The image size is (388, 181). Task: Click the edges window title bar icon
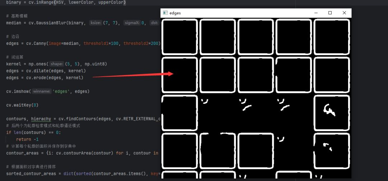coord(165,13)
